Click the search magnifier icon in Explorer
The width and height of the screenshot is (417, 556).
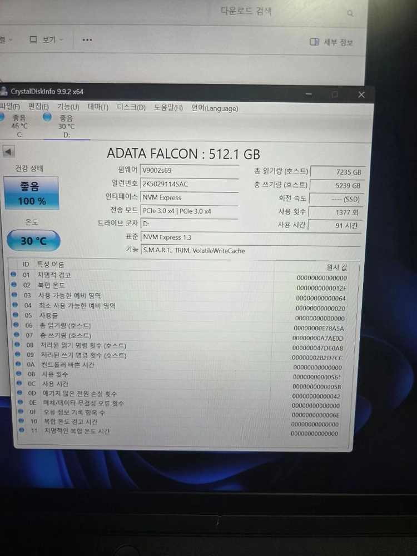(x=350, y=13)
